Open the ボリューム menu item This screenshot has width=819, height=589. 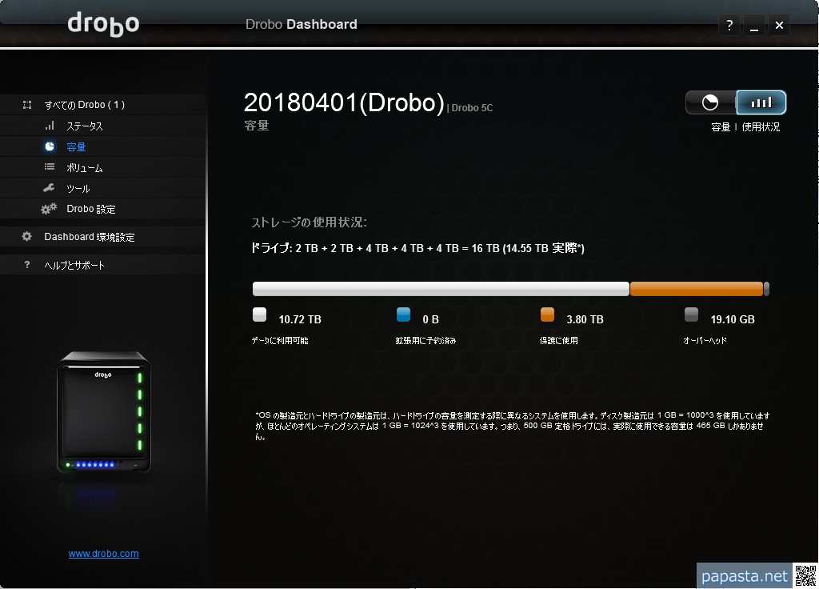coord(84,168)
